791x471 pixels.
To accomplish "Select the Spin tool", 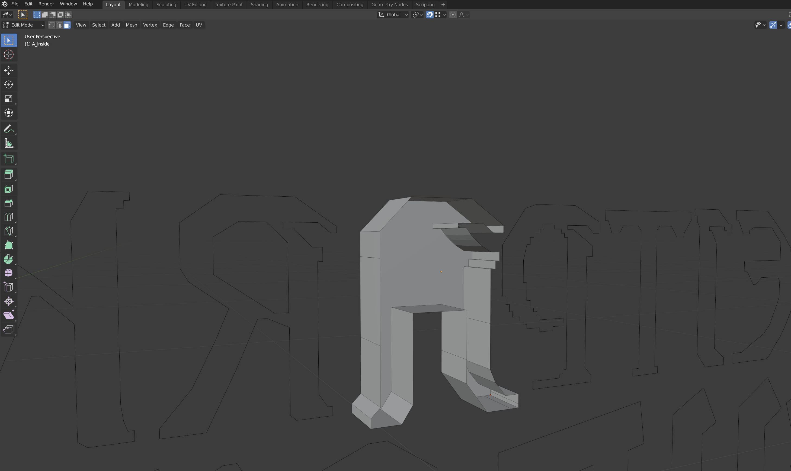I will tap(9, 259).
